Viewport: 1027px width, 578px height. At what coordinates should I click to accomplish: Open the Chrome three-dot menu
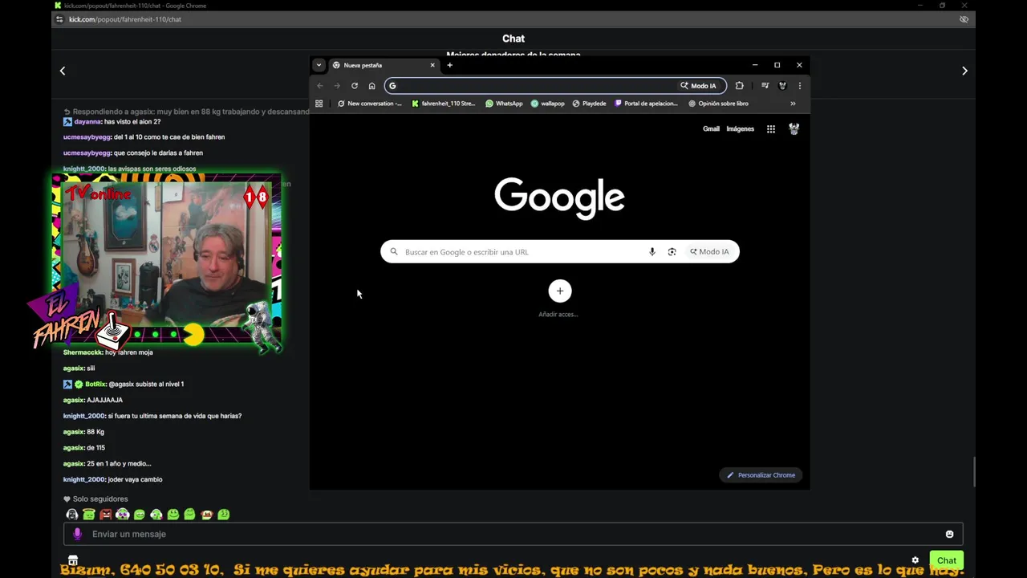pos(799,86)
